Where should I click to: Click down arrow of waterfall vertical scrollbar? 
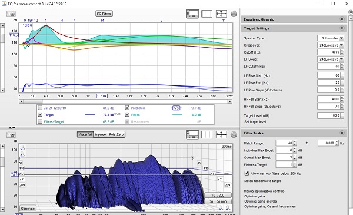tap(2, 210)
